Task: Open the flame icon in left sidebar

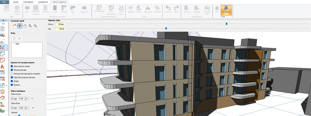Action: [2, 66]
